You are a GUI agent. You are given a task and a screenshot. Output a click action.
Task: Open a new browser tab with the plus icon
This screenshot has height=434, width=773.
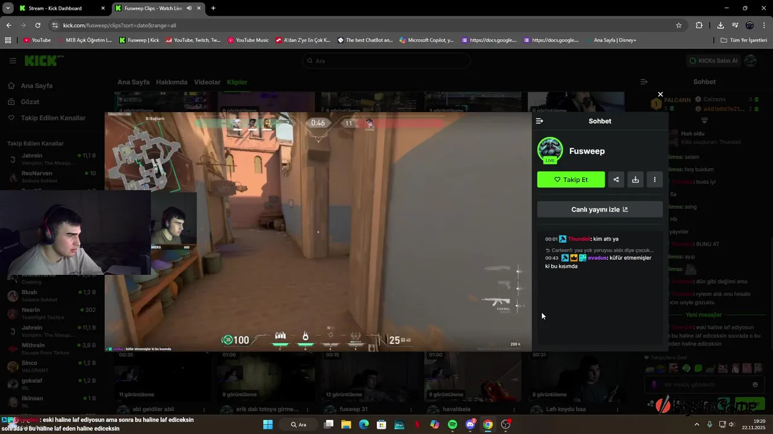pos(213,8)
